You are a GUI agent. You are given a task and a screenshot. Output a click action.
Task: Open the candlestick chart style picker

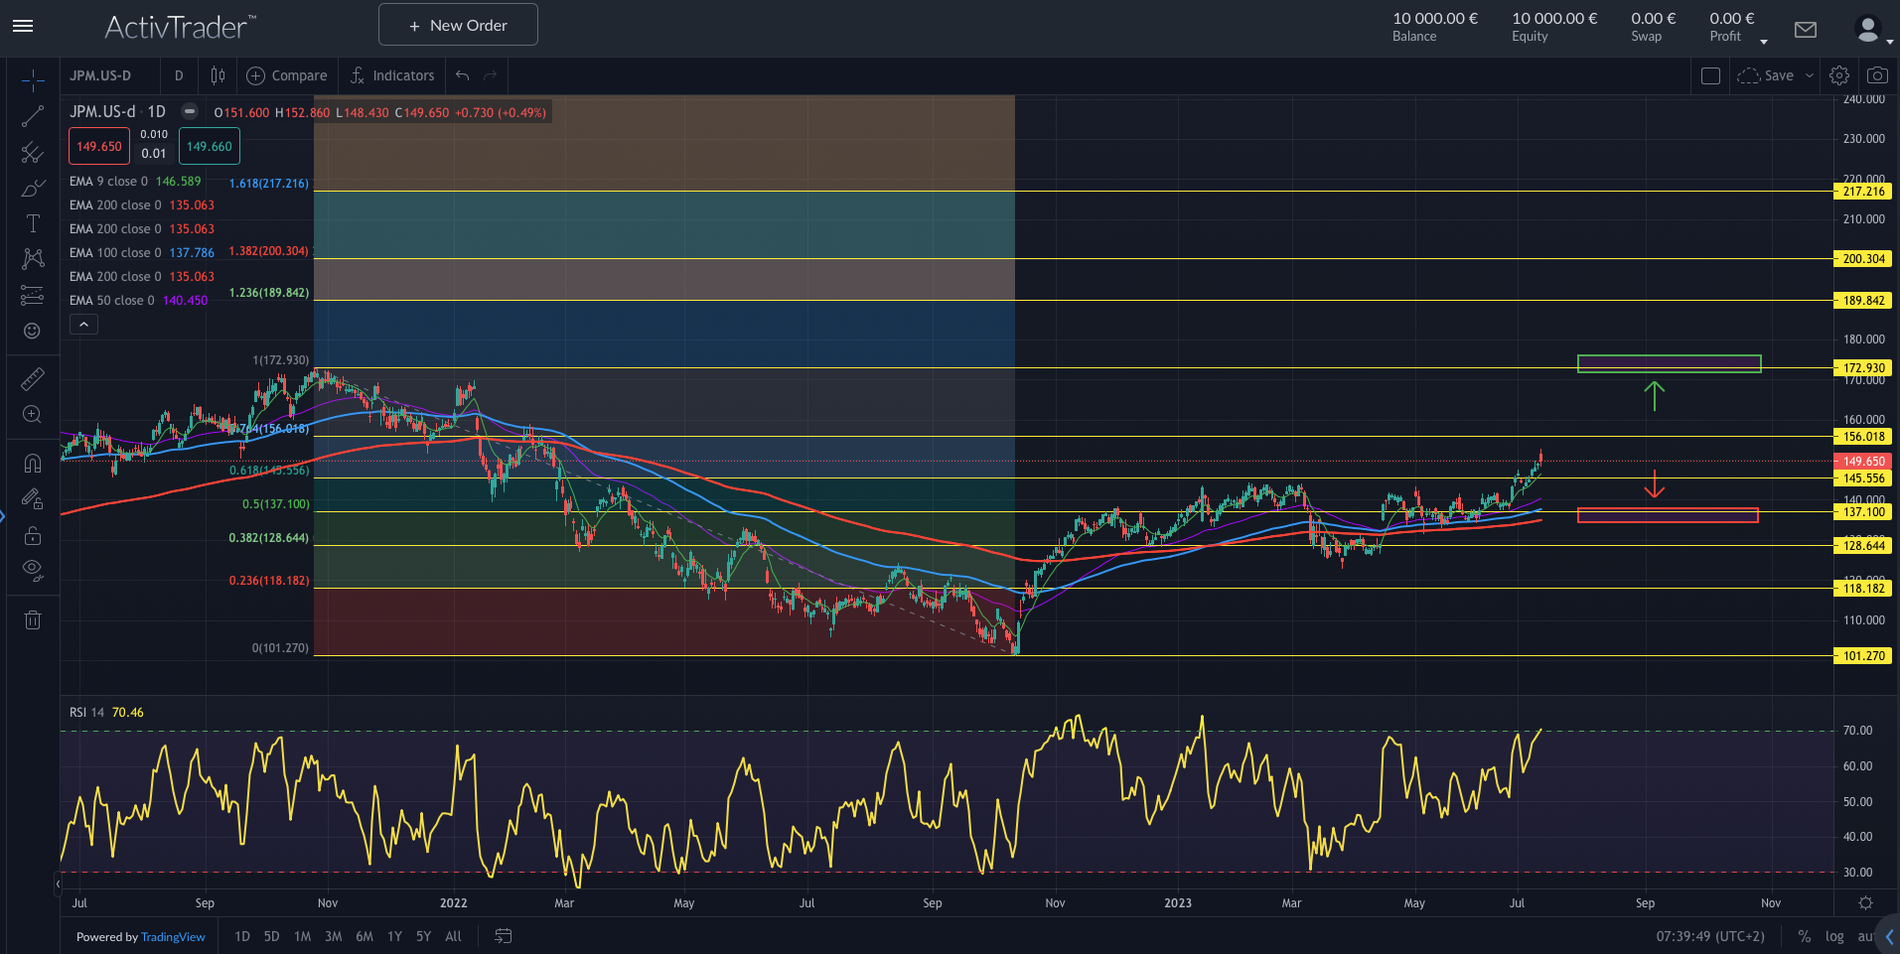click(x=218, y=75)
